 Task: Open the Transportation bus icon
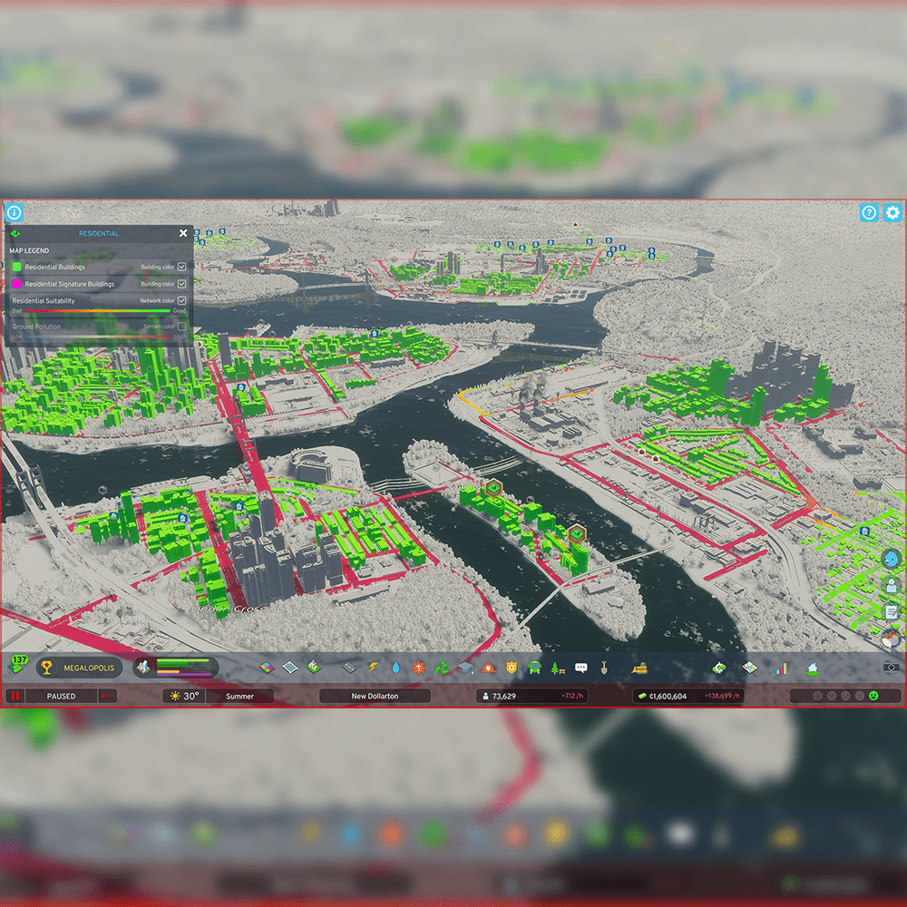coord(535,668)
